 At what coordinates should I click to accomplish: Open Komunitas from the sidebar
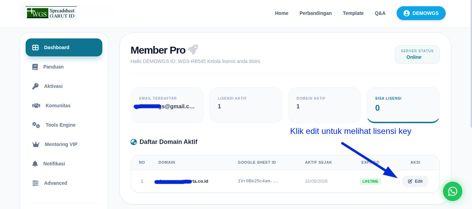64,106
